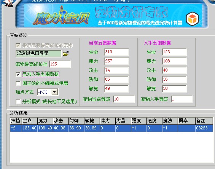Click the 当前五围数据 heading
This screenshot has width=215, height=169.
pyautogui.click(x=102, y=43)
